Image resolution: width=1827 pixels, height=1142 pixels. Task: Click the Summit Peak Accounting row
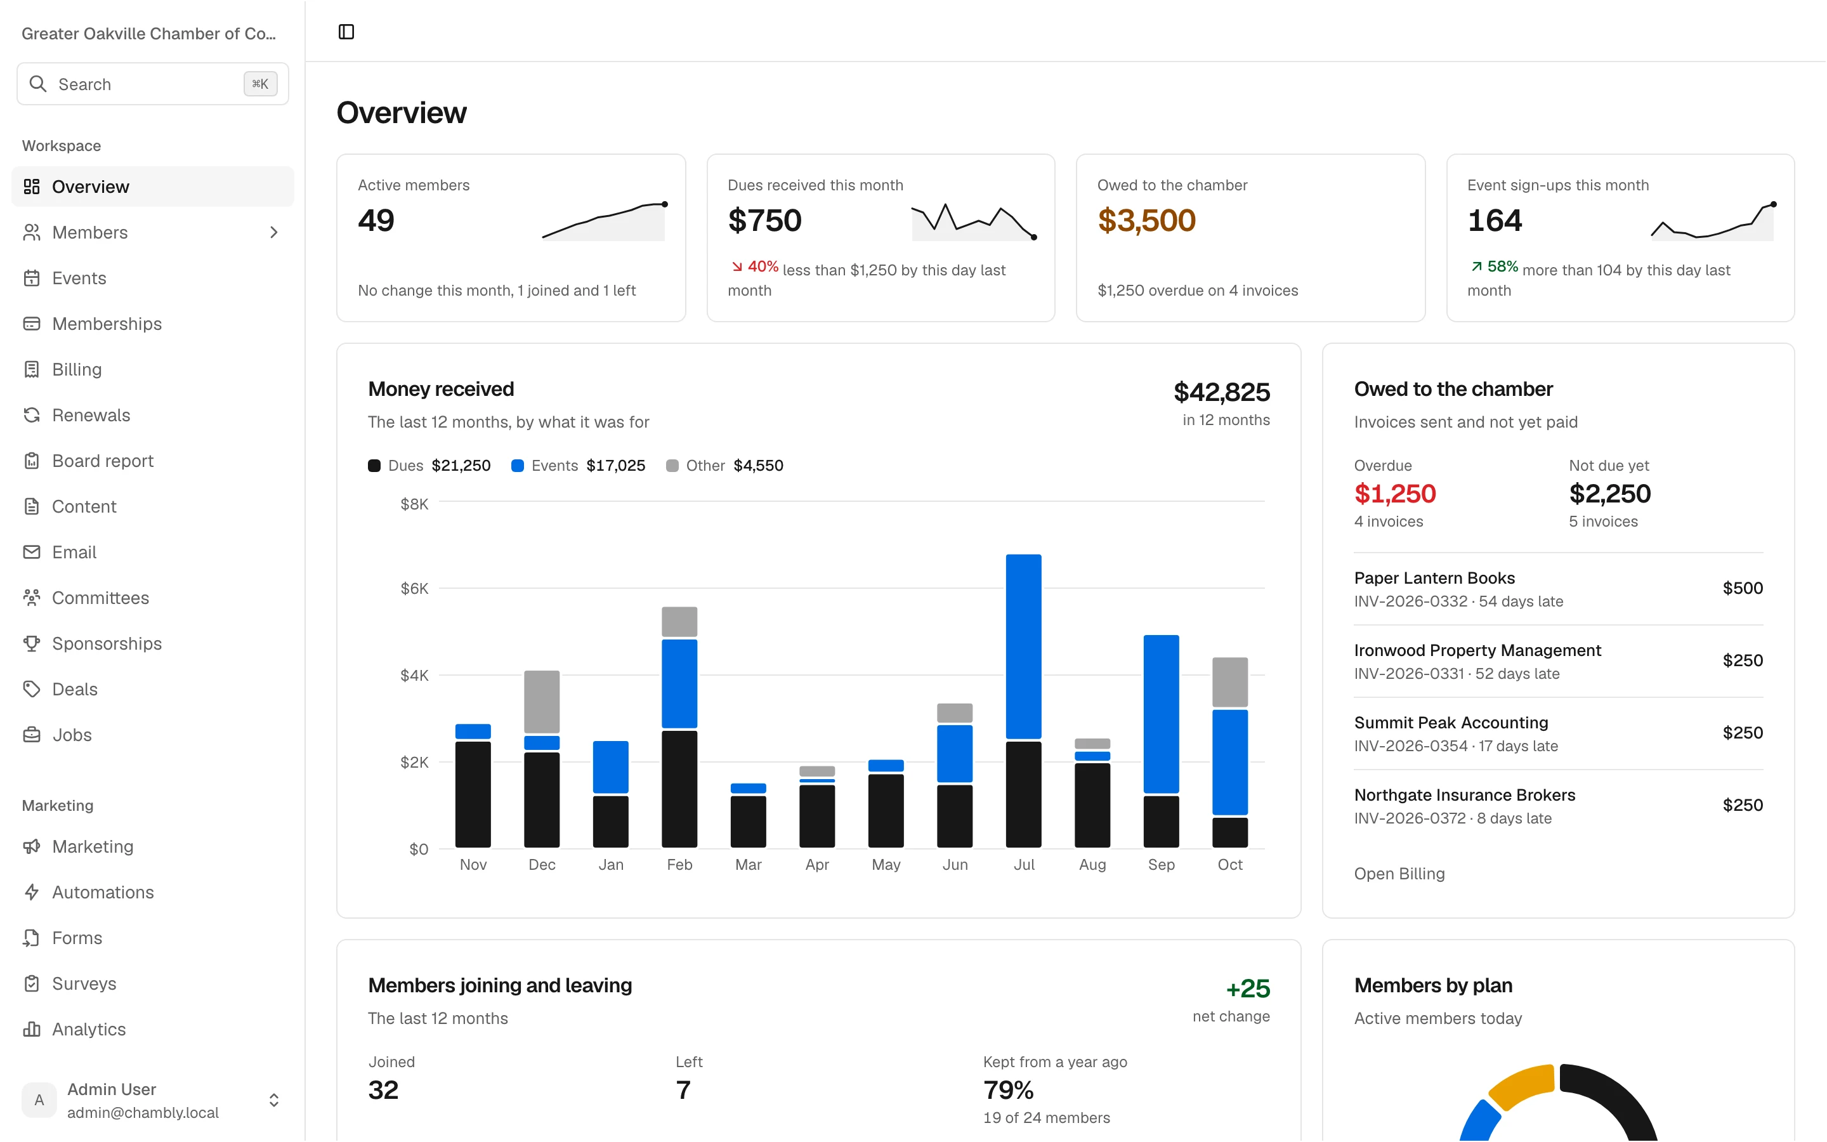tap(1558, 734)
